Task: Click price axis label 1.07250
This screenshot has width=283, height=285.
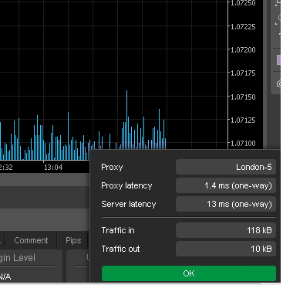Action: [x=243, y=3]
